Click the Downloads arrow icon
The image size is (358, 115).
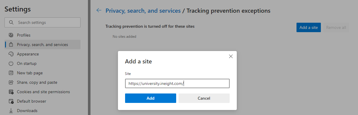pyautogui.click(x=11, y=111)
